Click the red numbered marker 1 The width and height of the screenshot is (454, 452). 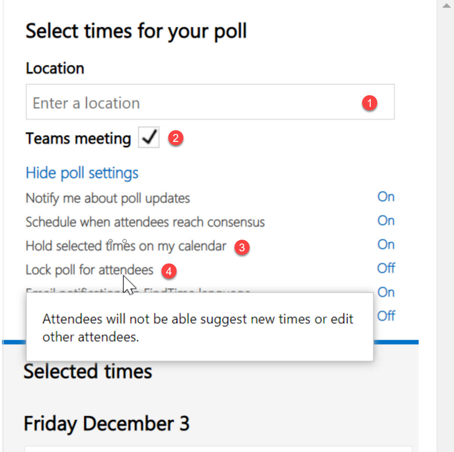click(370, 102)
